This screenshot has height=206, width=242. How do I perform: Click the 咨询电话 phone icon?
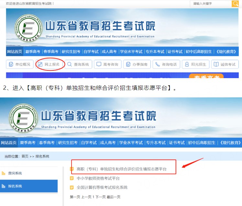point(158,64)
